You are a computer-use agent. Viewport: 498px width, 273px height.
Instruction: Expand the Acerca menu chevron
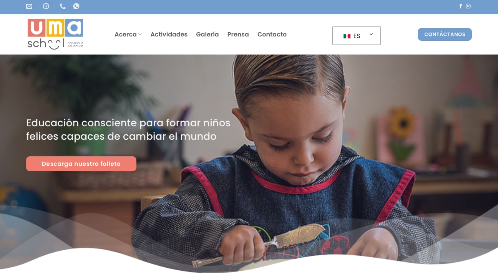140,35
